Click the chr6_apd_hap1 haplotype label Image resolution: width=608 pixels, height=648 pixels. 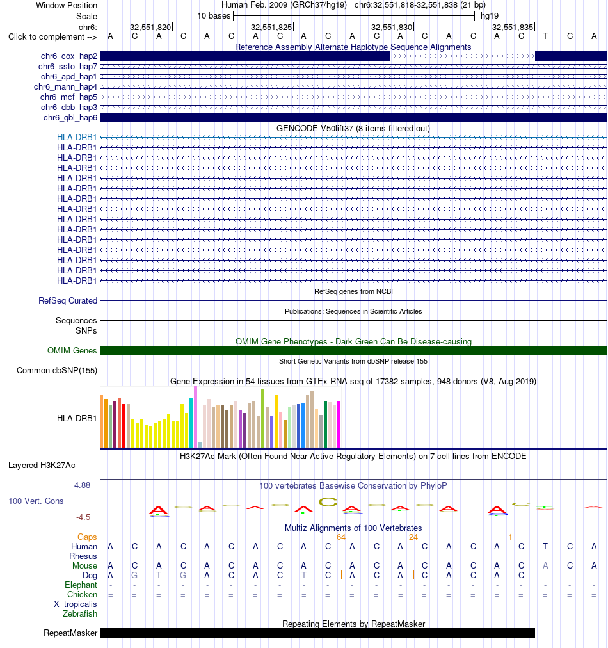69,76
